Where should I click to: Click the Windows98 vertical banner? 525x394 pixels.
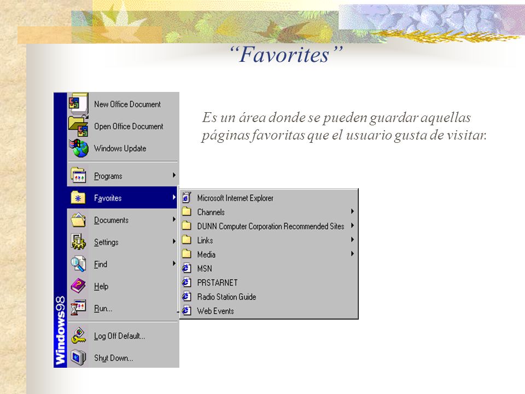[60, 230]
